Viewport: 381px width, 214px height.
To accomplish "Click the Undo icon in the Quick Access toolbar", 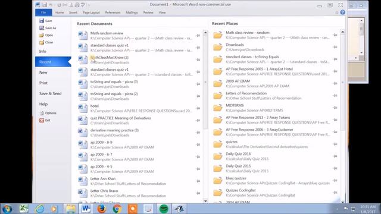I will [x=51, y=5].
